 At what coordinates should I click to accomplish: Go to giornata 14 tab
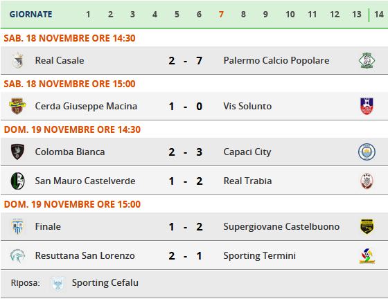(x=379, y=15)
